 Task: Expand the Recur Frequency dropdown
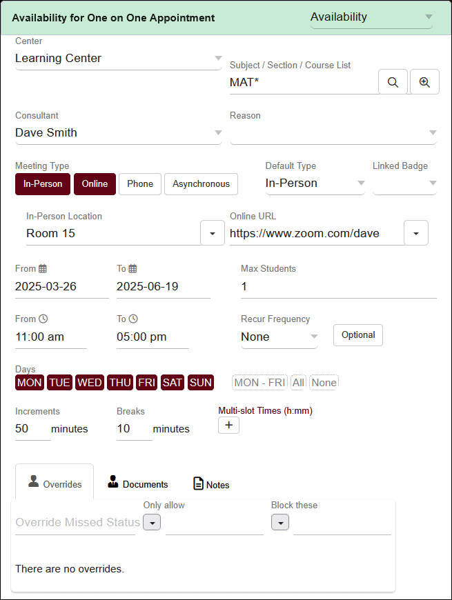pyautogui.click(x=314, y=337)
